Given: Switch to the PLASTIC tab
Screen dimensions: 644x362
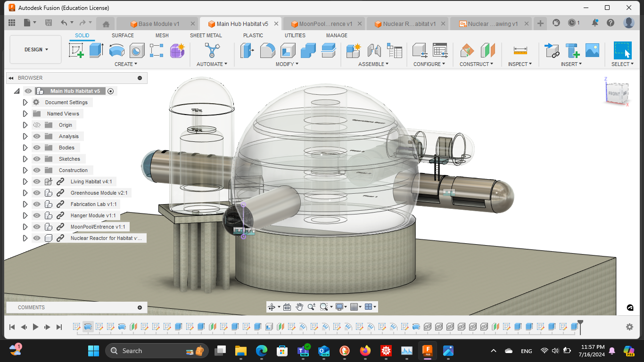Looking at the screenshot, I should [x=253, y=35].
